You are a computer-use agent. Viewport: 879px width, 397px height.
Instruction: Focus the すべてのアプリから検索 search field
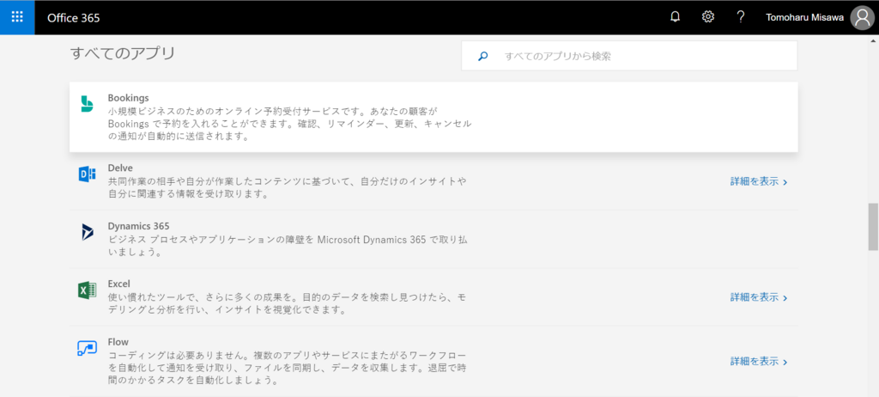[629, 56]
